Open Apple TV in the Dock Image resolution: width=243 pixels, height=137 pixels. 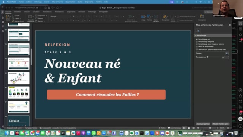click(63, 133)
